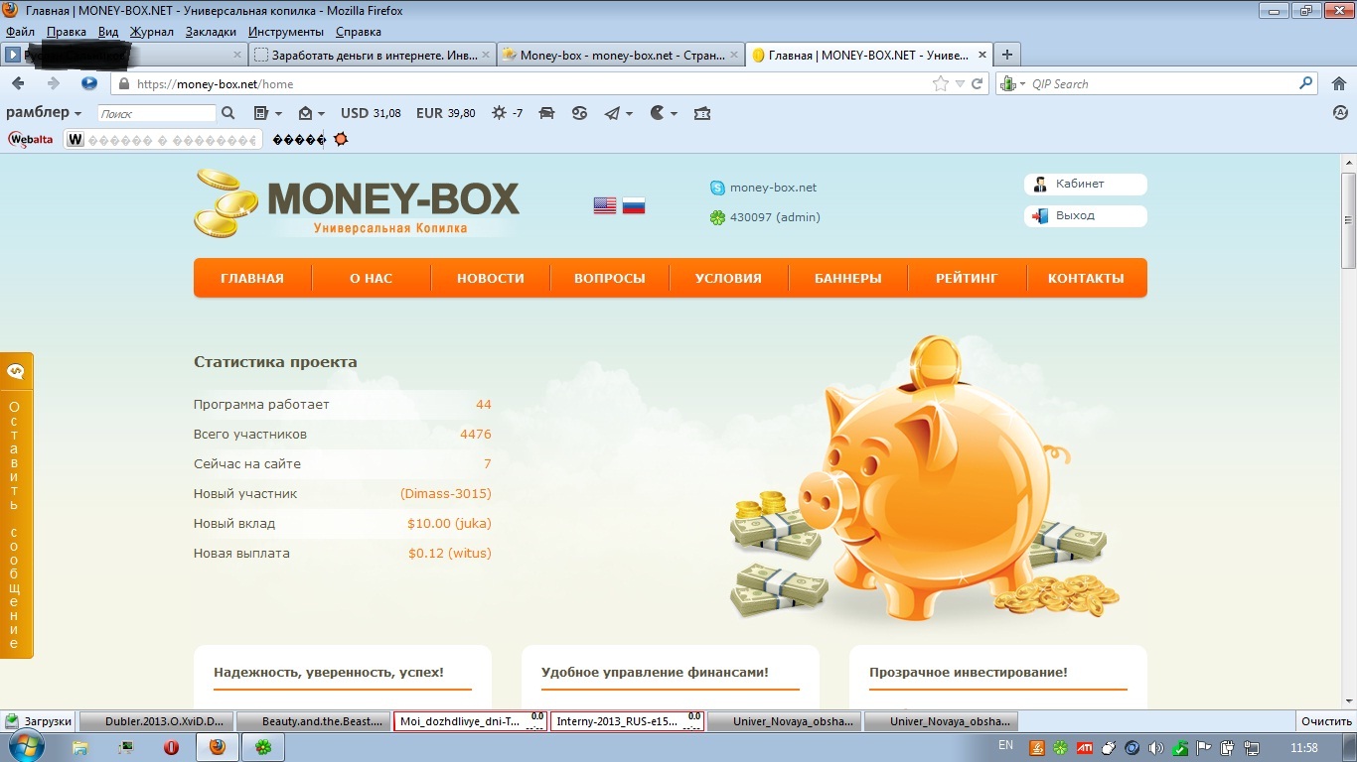Screen dimensions: 1357x762
Task: Go to the Firefox home page icon
Action: [1338, 84]
